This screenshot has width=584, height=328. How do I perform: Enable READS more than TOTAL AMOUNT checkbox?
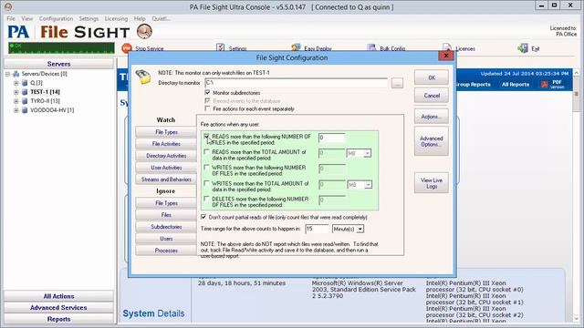[x=207, y=152]
